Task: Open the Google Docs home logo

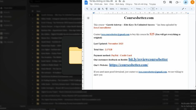Action: pyautogui.click(x=86, y=2)
